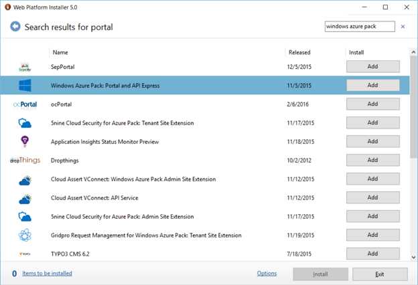Clear the search box with the X icon
418x285 pixels.
click(x=403, y=26)
